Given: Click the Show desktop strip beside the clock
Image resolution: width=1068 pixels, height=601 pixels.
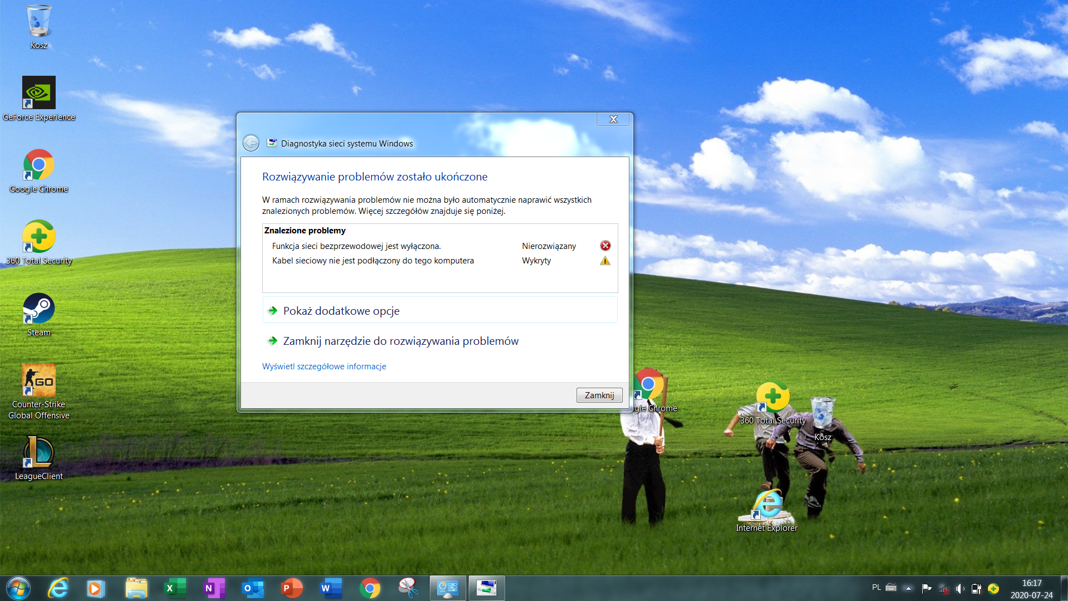Looking at the screenshot, I should click(1064, 588).
